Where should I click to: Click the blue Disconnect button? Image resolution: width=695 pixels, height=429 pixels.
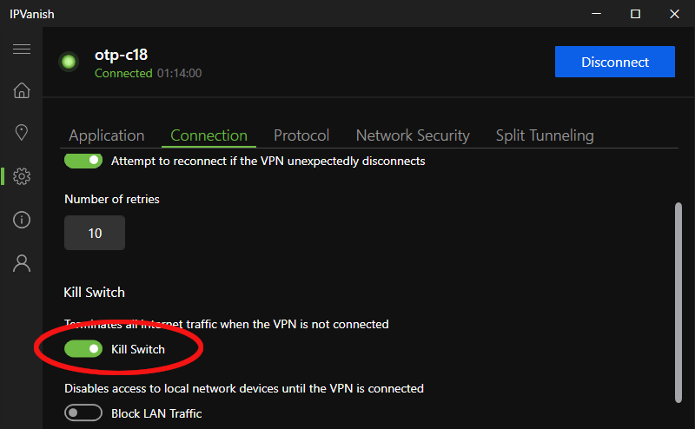pos(615,62)
